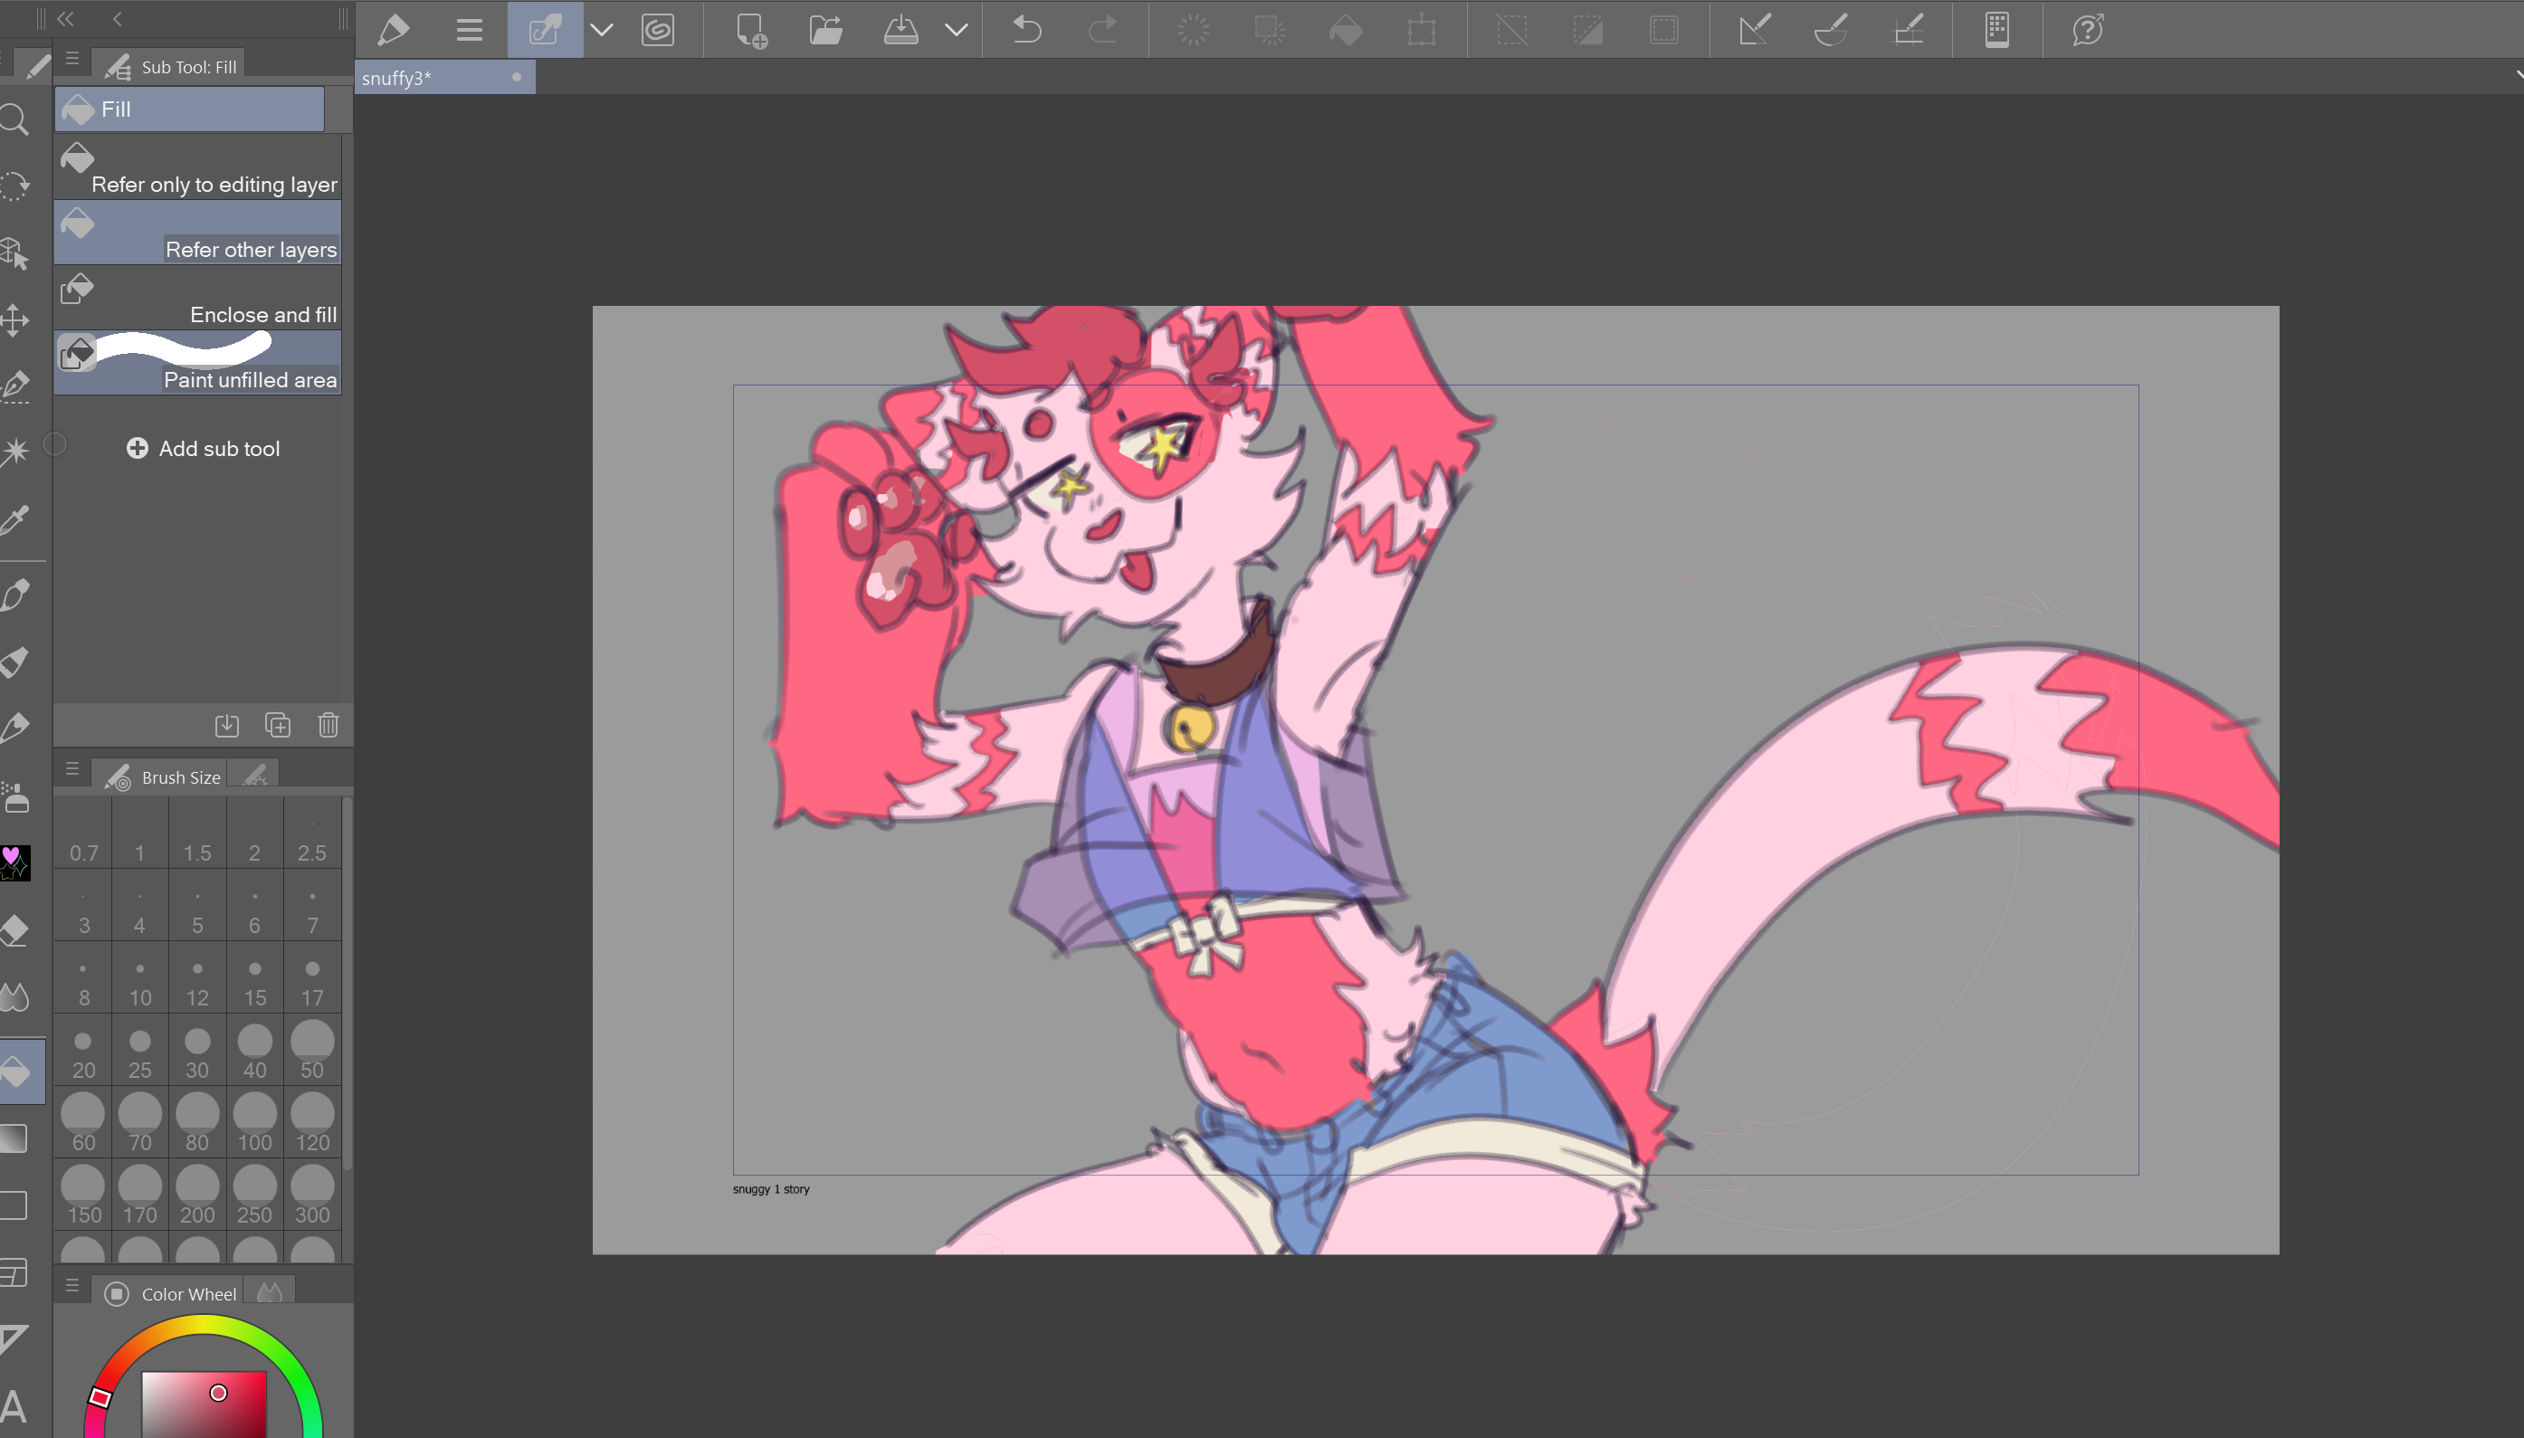Collapse panel with single left chevron
Viewport: 2524px width, 1438px height.
[x=117, y=18]
